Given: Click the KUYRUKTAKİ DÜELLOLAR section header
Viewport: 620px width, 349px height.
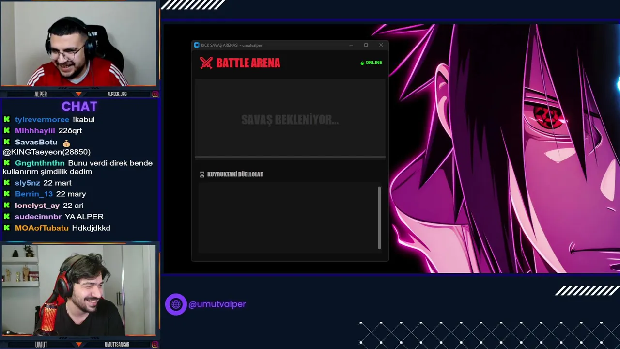Looking at the screenshot, I should pyautogui.click(x=235, y=174).
